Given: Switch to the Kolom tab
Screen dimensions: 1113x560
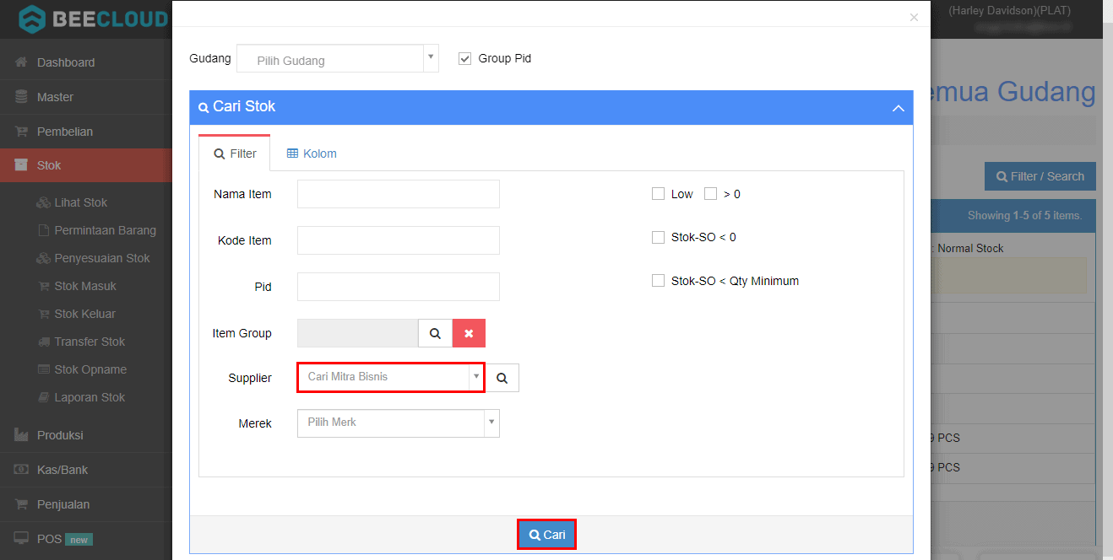Looking at the screenshot, I should click(x=312, y=153).
